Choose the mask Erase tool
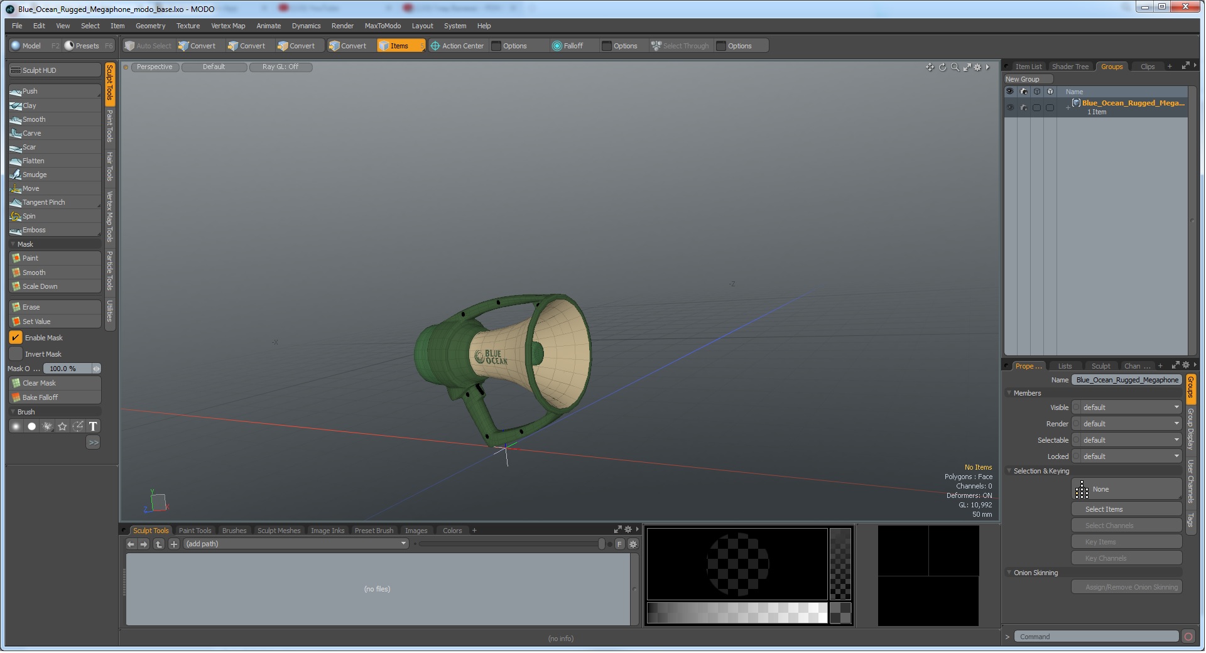Viewport: 1206px width, 653px height. 55,307
